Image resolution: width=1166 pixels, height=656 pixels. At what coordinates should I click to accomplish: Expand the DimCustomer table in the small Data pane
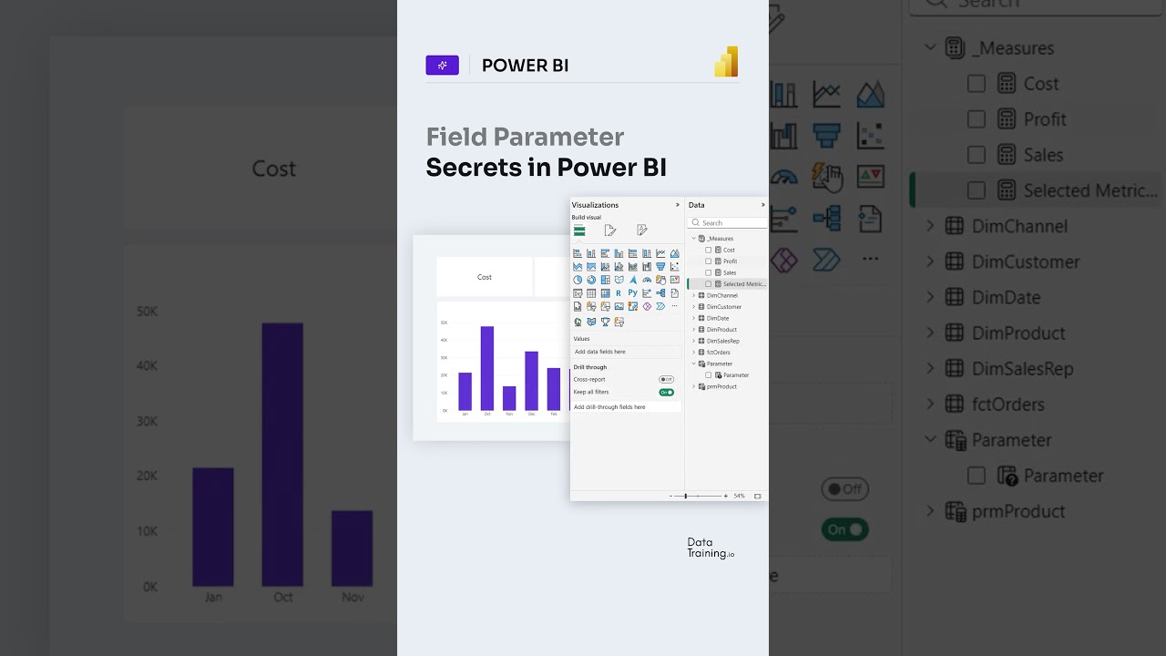coord(693,307)
